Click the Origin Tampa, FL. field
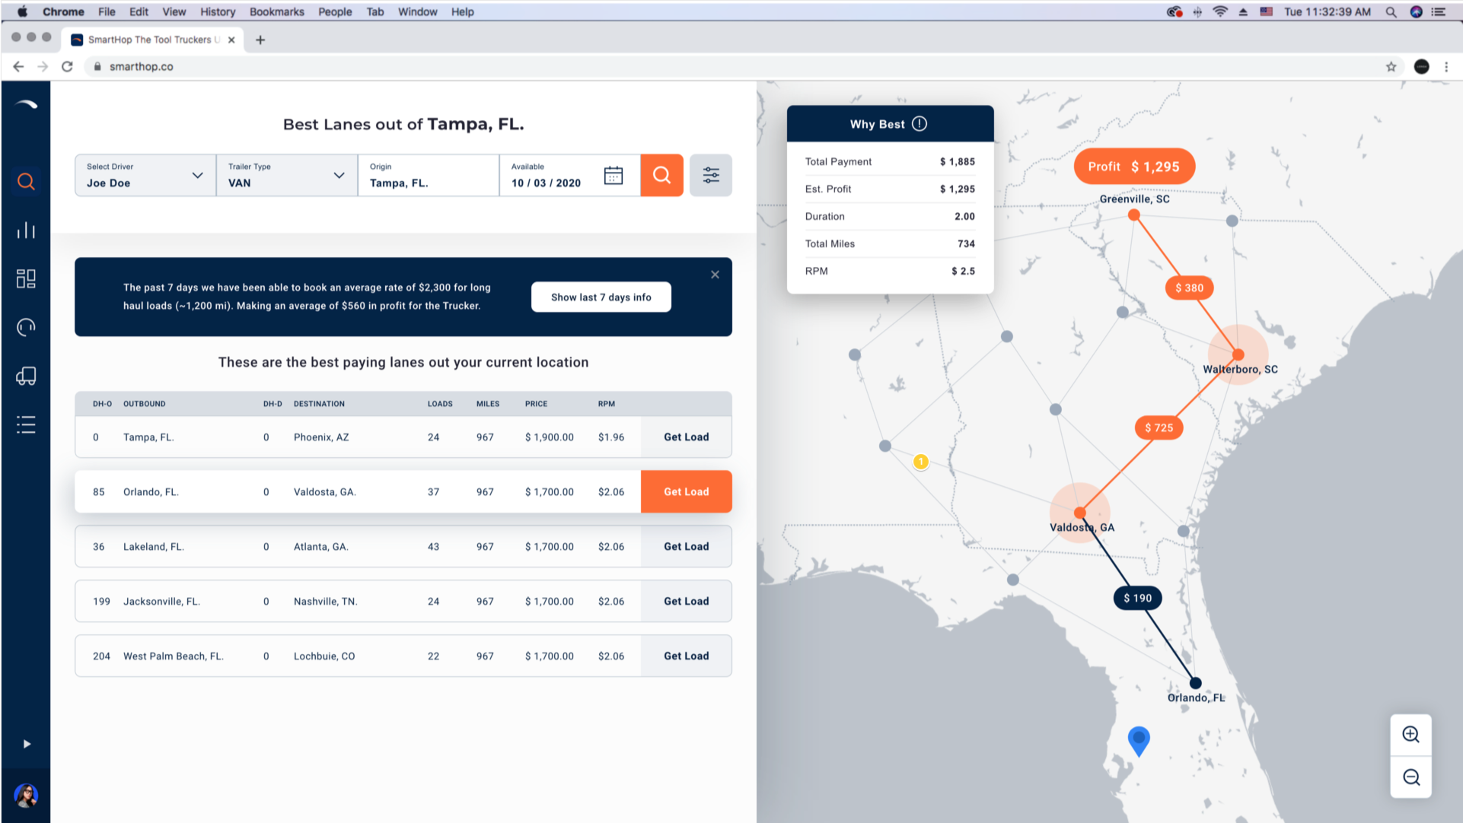Screen dimensions: 1463x823 click(x=429, y=176)
